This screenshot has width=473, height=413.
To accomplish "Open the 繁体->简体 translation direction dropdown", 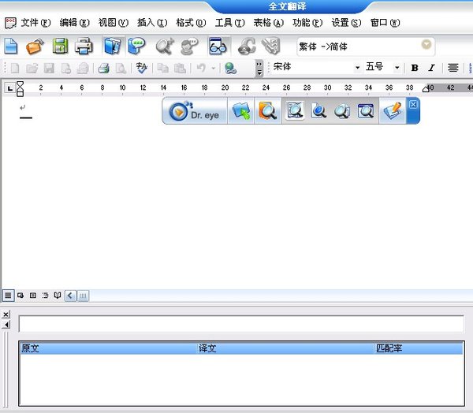I will coord(426,47).
